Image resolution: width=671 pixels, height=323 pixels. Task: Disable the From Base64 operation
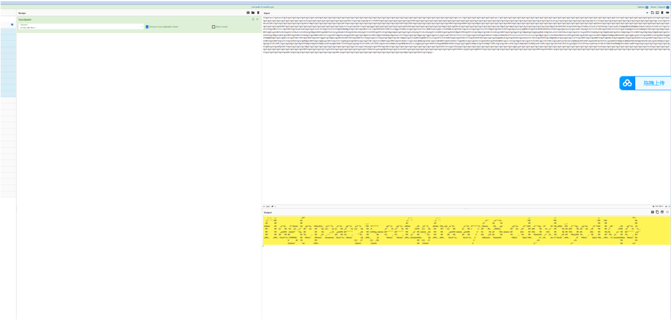click(253, 19)
